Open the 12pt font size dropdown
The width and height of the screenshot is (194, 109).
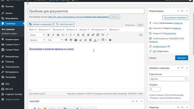(x=55, y=40)
